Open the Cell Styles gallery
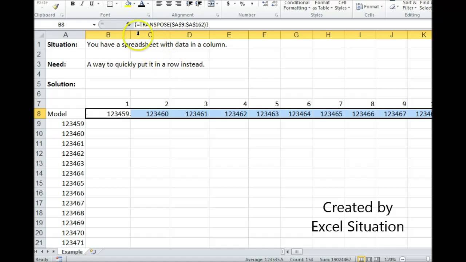Screen dimensions: 466x262 click(x=342, y=5)
